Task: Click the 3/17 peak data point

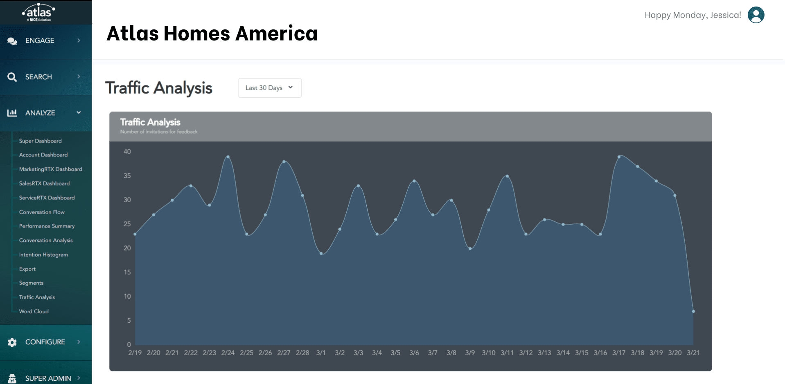Action: (x=619, y=157)
